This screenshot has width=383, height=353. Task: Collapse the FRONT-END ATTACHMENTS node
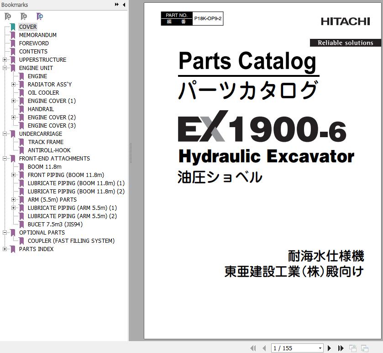(5, 159)
